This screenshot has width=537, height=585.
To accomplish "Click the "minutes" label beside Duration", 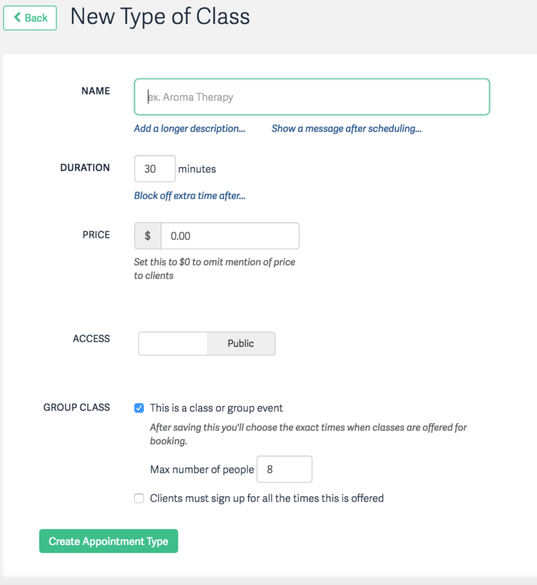I will (x=198, y=168).
